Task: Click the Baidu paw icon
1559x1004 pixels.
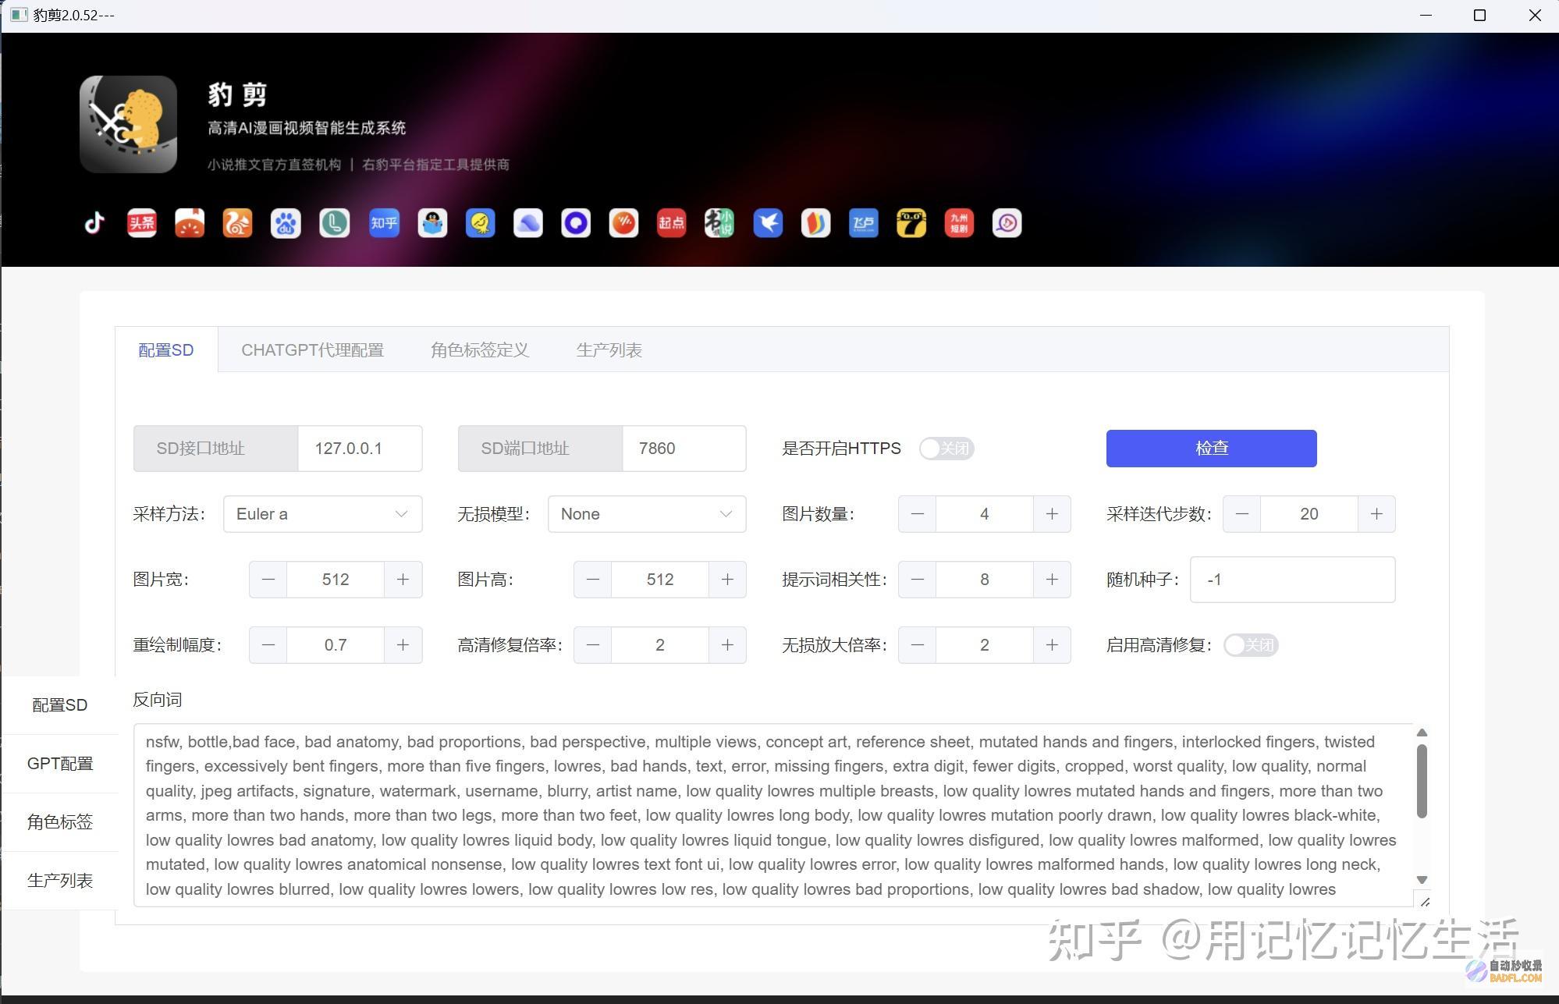Action: tap(286, 223)
